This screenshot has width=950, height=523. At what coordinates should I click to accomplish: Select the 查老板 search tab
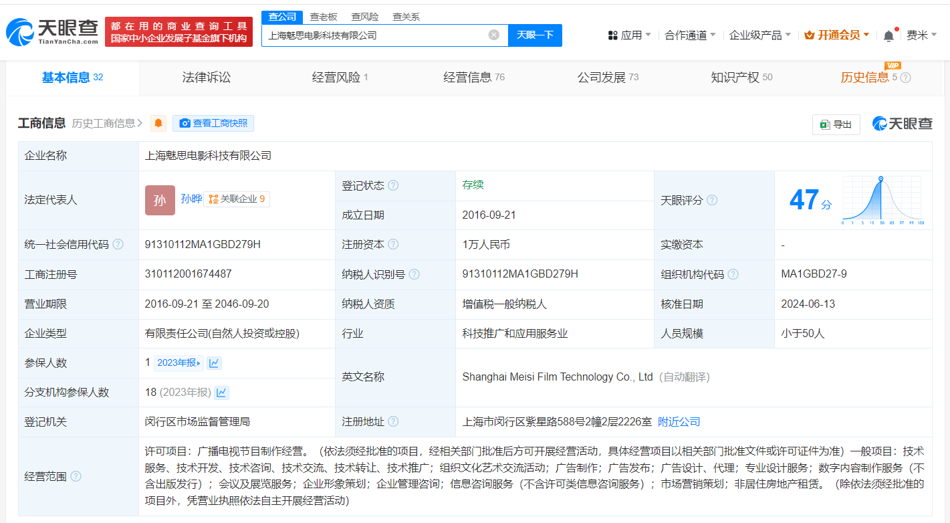coord(324,17)
